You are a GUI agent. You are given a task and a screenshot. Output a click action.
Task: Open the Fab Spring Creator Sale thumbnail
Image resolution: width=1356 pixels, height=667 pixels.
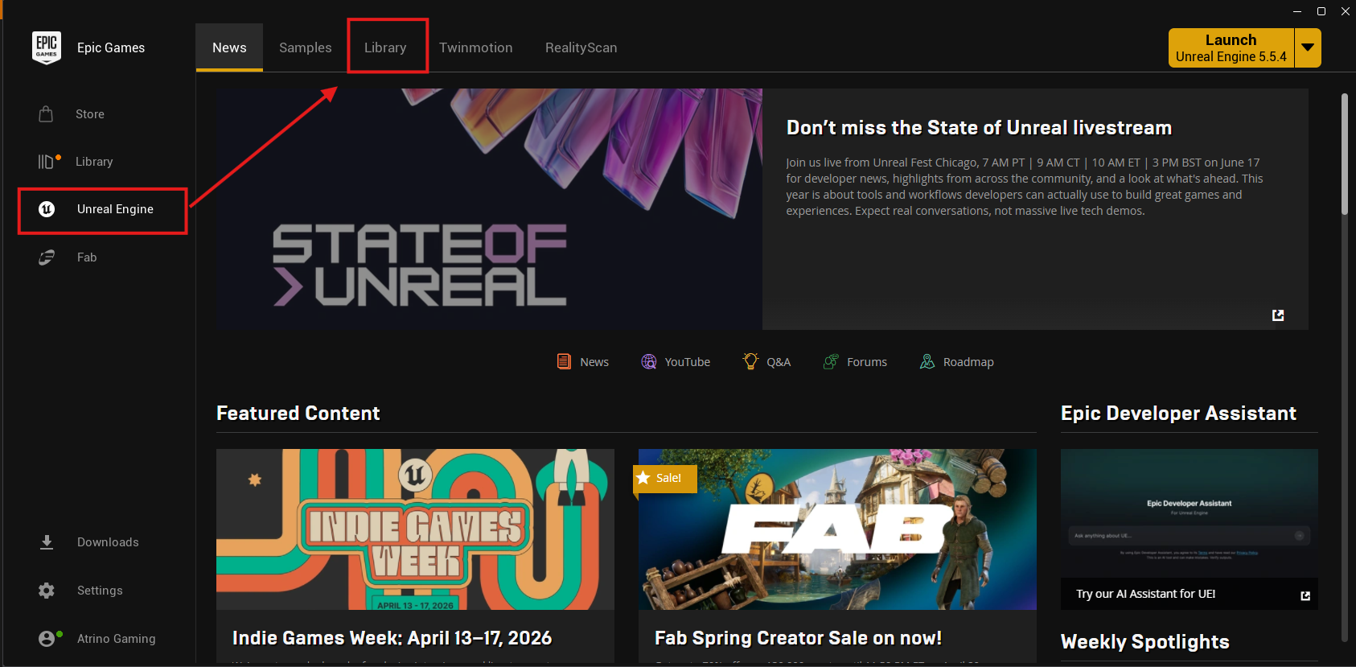(837, 529)
